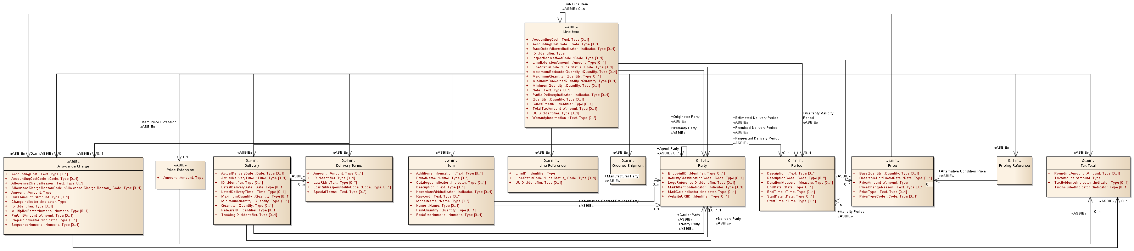The image size is (1134, 251).
Task: Click the HazardousRiskIndicator attribute in Item
Action: pos(453,192)
